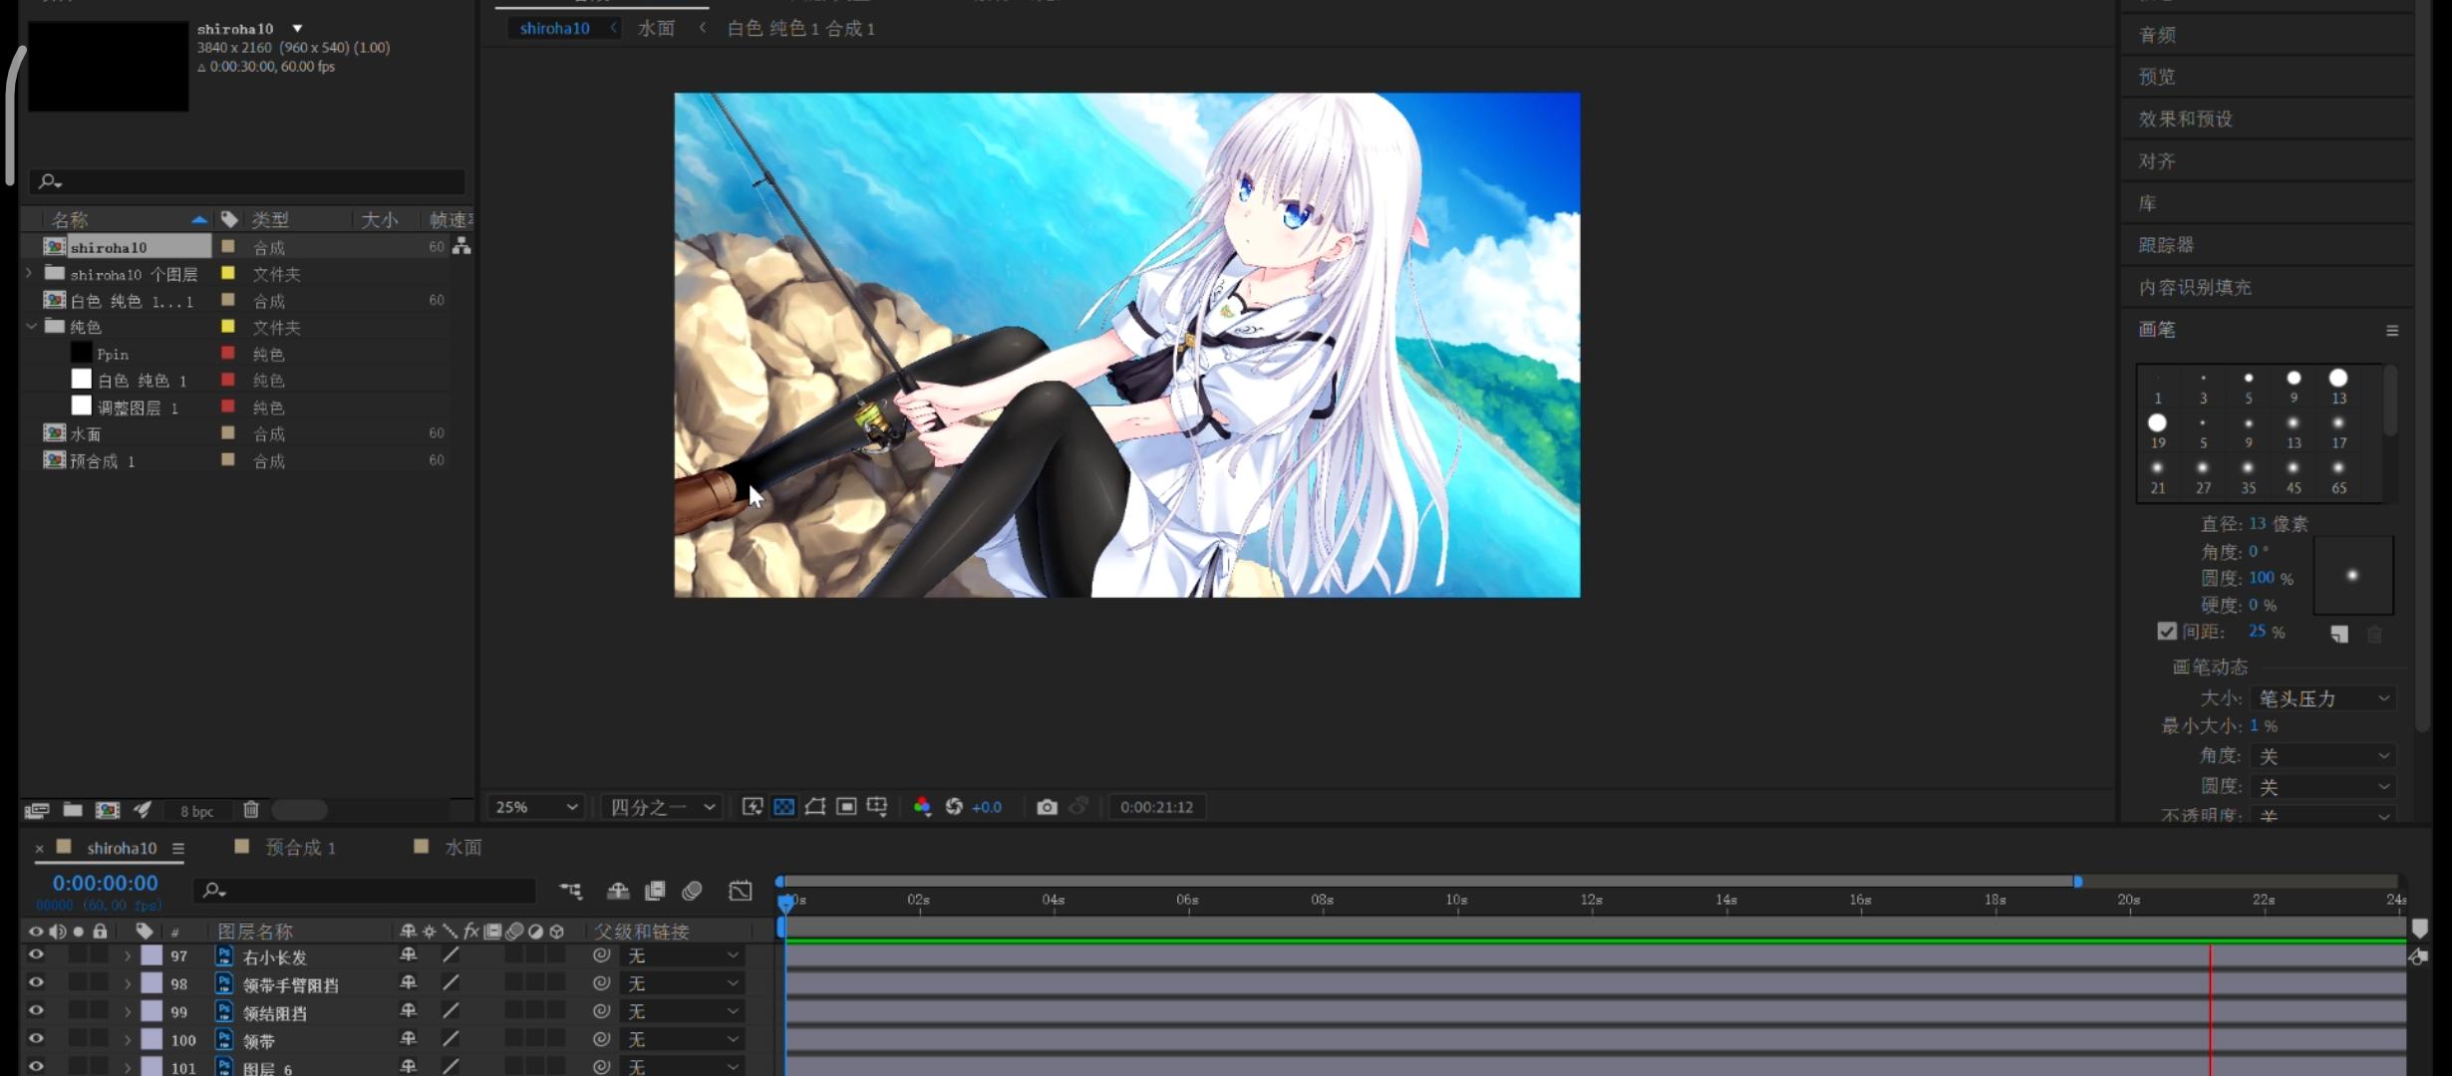This screenshot has height=1076, width=2452.
Task: Open show channel RGB color icon
Action: click(922, 807)
